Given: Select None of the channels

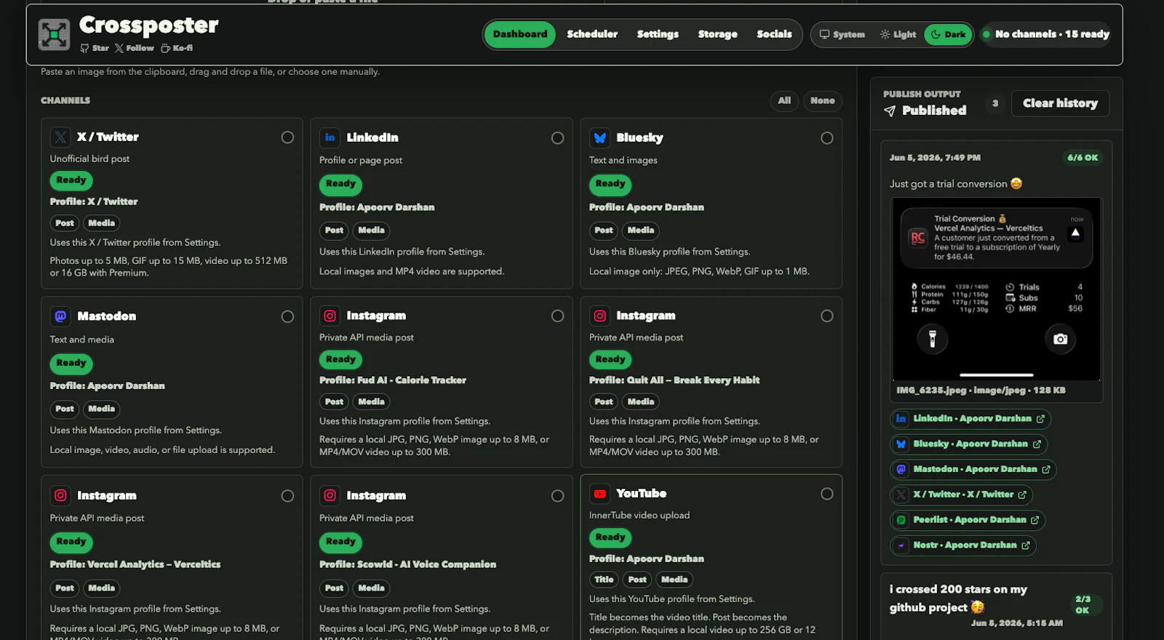Looking at the screenshot, I should click(823, 101).
